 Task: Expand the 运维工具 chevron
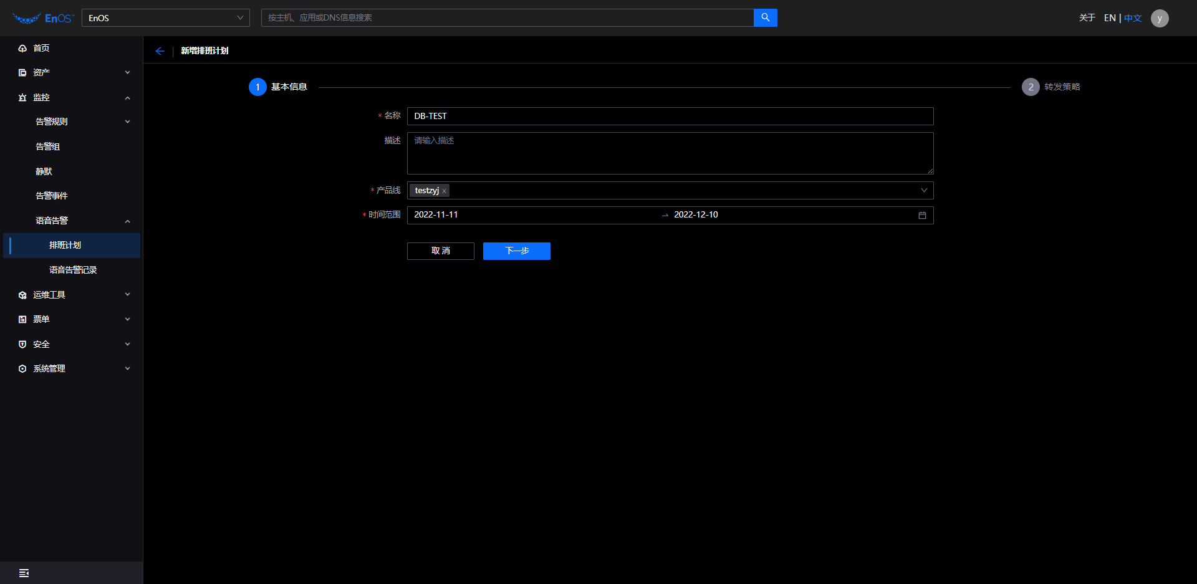[x=127, y=294]
